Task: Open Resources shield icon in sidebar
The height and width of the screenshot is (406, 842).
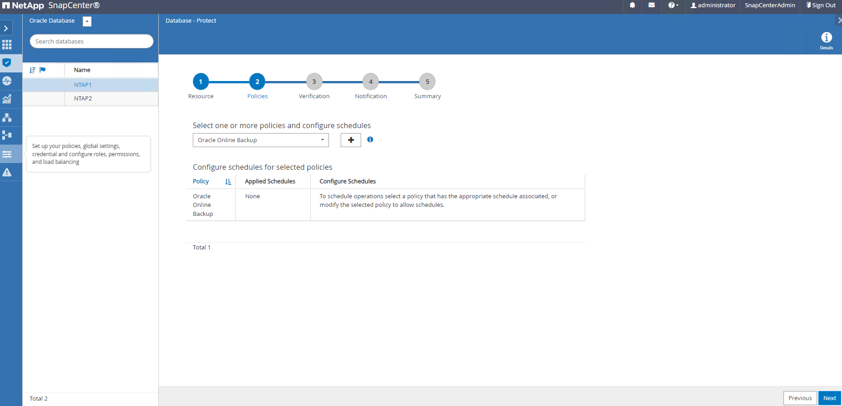Action: [x=7, y=62]
